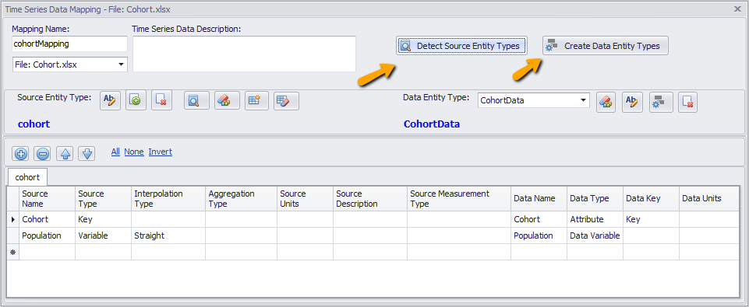The image size is (749, 307).
Task: Move the row down with the down arrow icon
Action: [x=87, y=154]
